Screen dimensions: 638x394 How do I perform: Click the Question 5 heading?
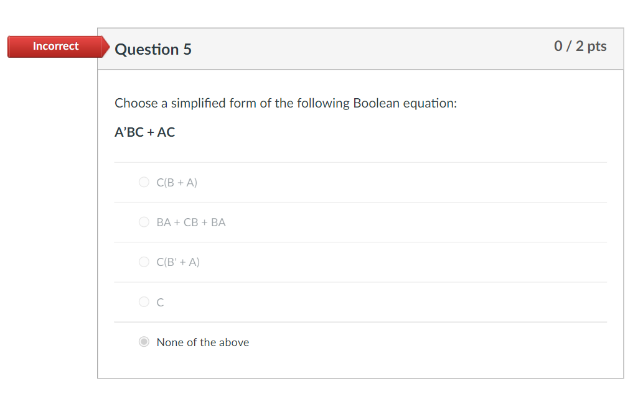[x=153, y=49]
